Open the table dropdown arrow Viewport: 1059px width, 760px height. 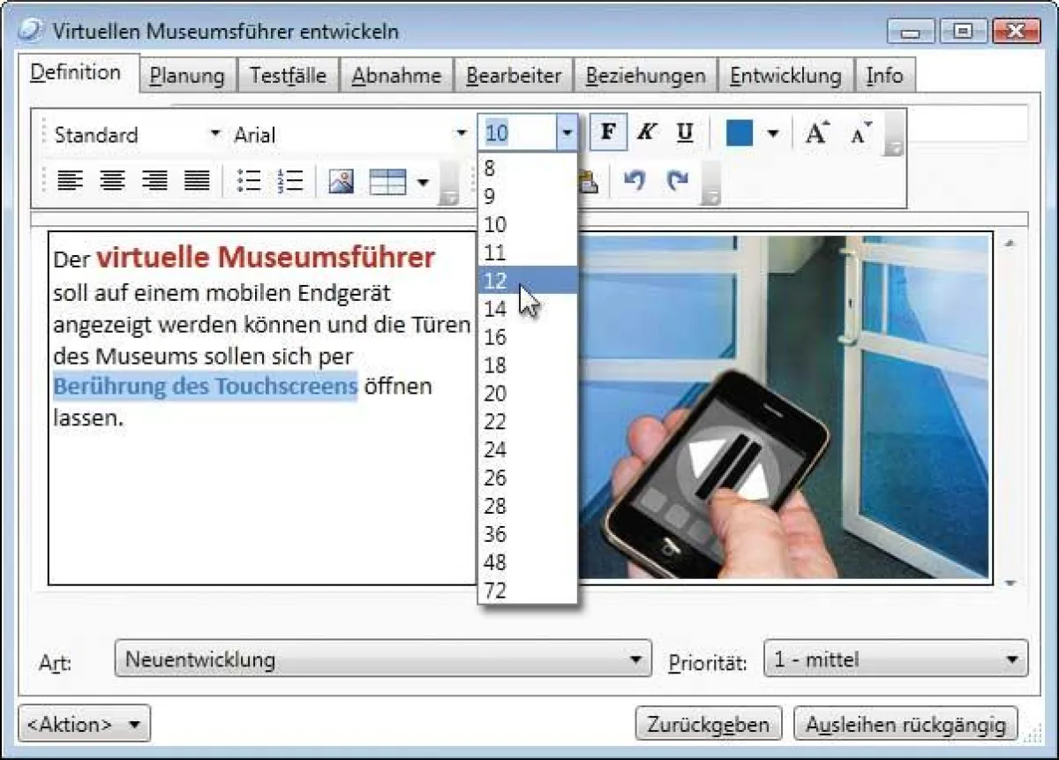point(423,183)
